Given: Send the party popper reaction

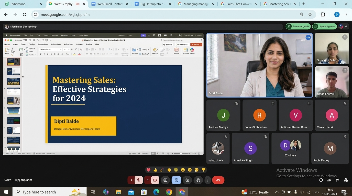Looking at the screenshot, I should point(162,170).
